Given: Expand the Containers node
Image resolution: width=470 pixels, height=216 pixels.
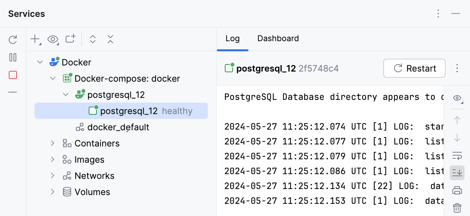Looking at the screenshot, I should [52, 143].
